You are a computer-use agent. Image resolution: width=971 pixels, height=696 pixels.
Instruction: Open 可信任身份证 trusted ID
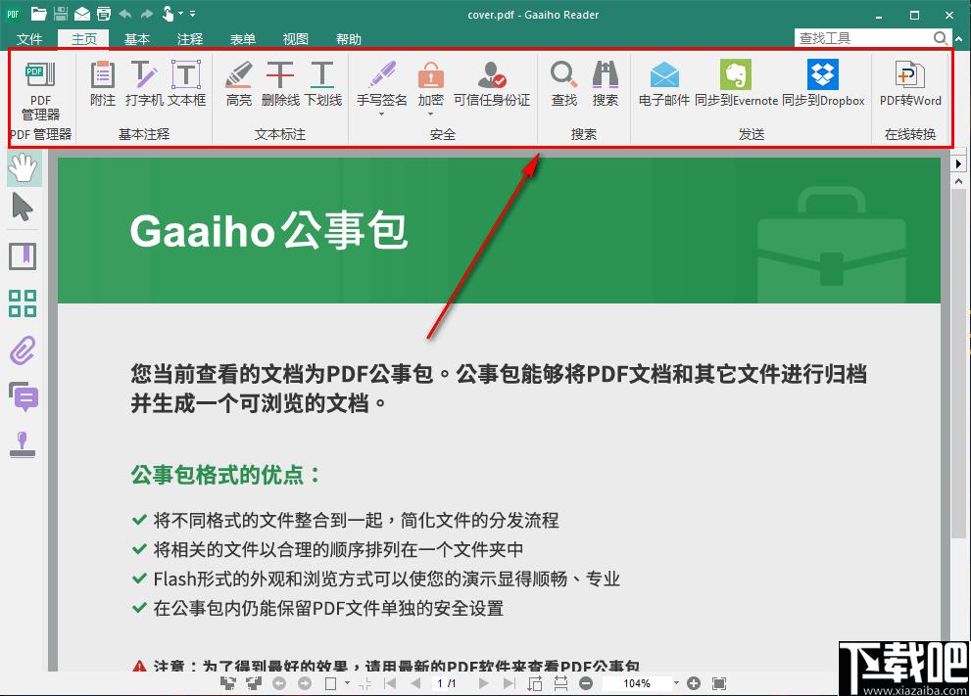[492, 83]
